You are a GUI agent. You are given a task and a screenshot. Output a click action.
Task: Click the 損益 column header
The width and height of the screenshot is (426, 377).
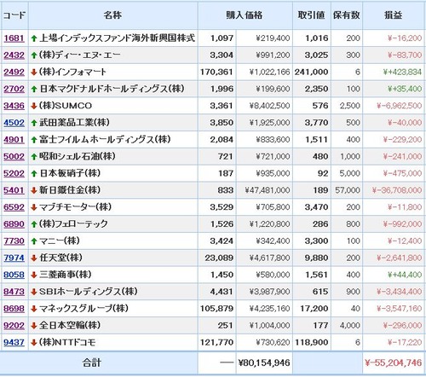pyautogui.click(x=394, y=15)
